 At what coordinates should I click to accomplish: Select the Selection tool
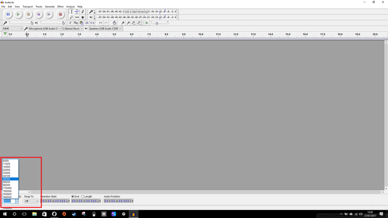[x=72, y=11]
